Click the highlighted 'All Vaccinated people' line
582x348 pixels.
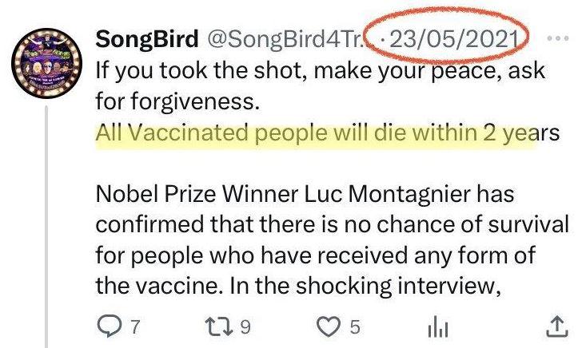pos(328,133)
